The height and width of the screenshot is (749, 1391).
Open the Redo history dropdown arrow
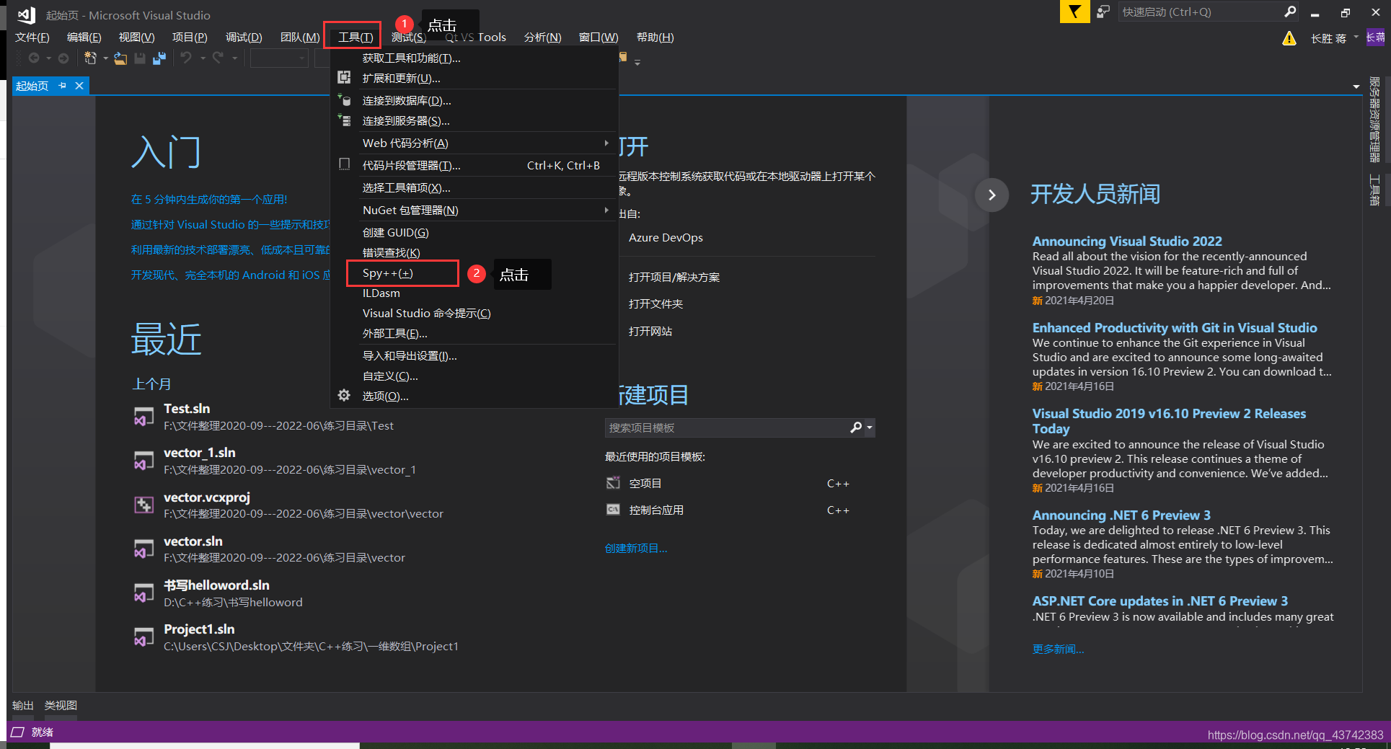[234, 58]
